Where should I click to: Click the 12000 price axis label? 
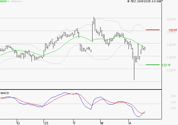[171, 70]
